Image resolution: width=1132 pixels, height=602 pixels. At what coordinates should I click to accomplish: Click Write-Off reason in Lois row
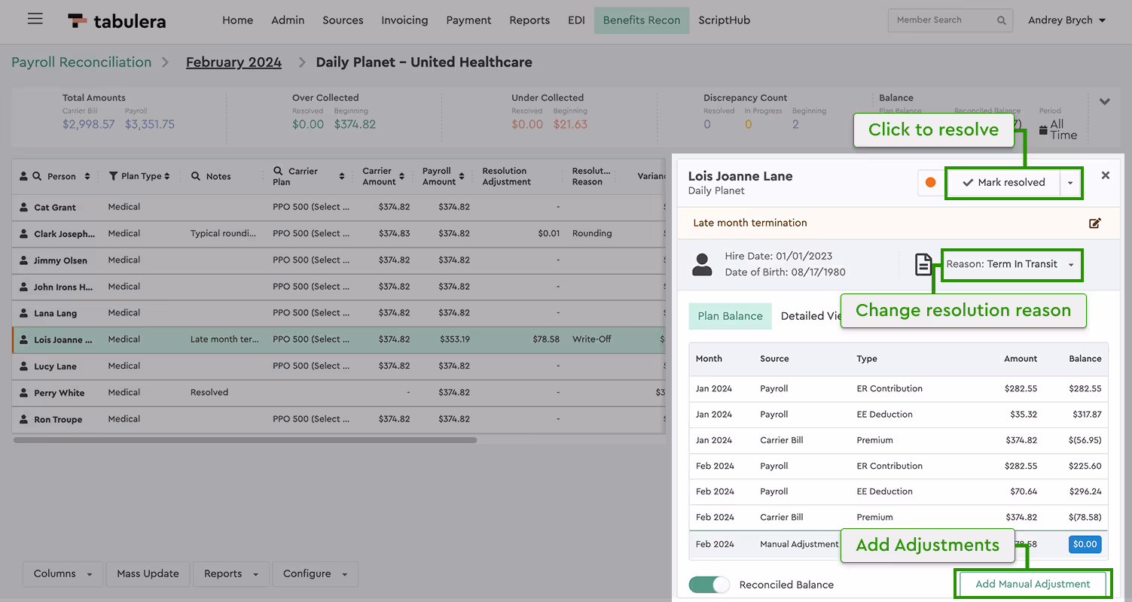pyautogui.click(x=592, y=339)
